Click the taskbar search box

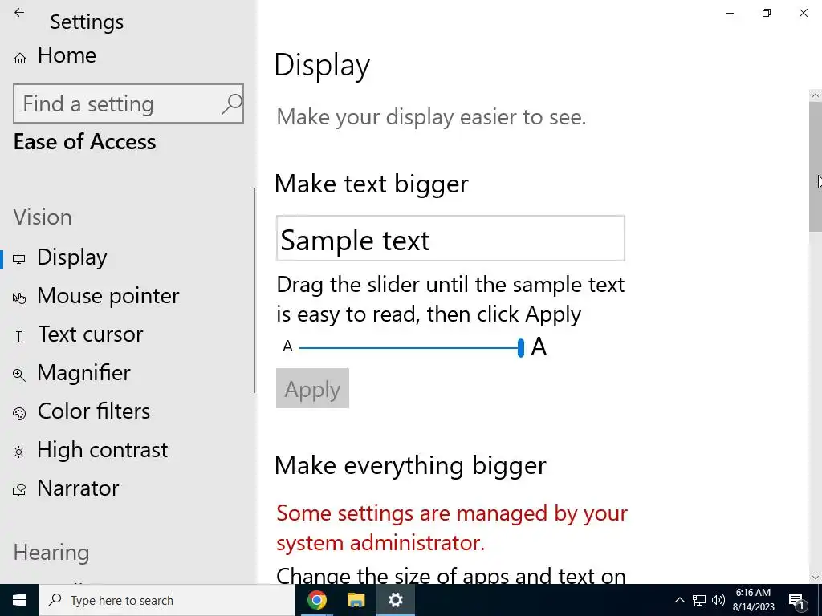coord(167,600)
